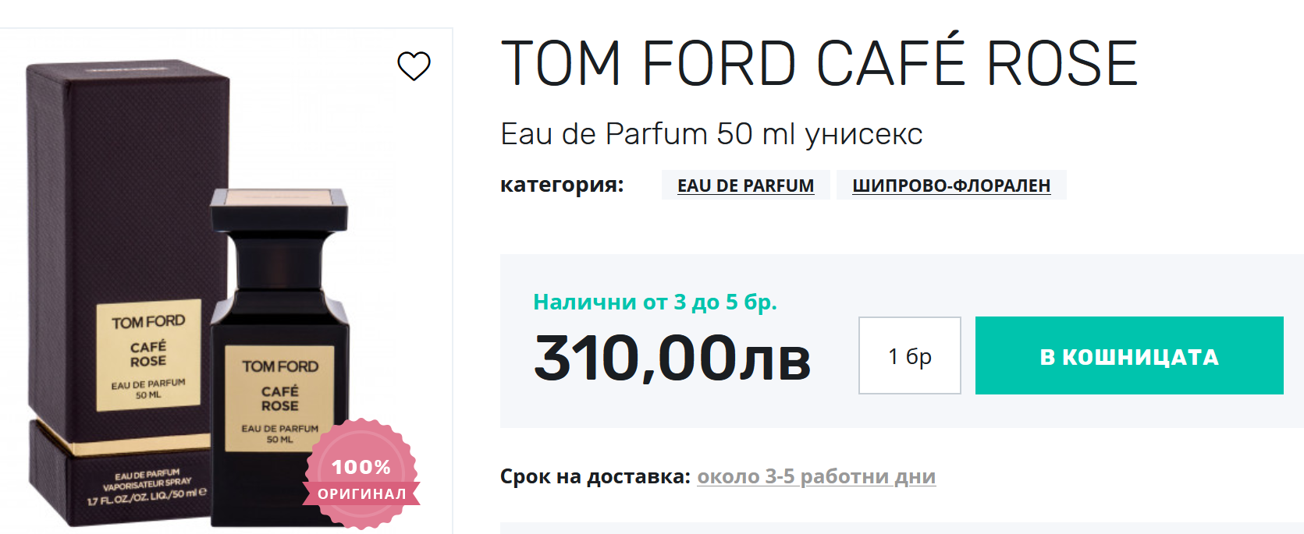Click the 310,00лв price
The width and height of the screenshot is (1304, 534).
672,358
